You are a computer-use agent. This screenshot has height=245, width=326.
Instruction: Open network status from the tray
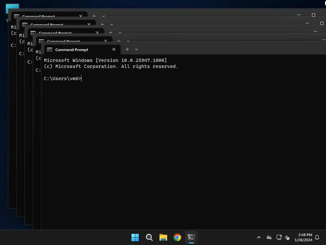point(279,237)
